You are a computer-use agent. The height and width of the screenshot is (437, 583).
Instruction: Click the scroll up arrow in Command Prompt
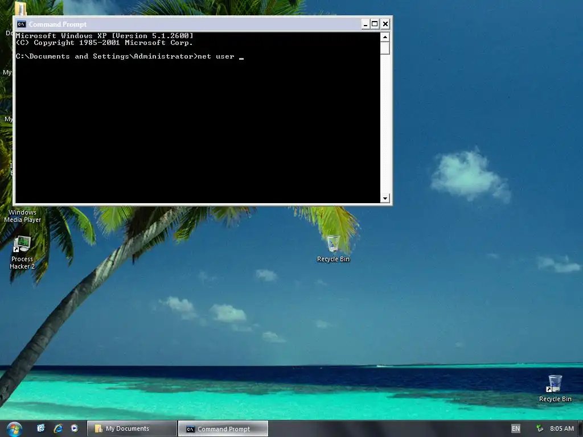pos(385,37)
